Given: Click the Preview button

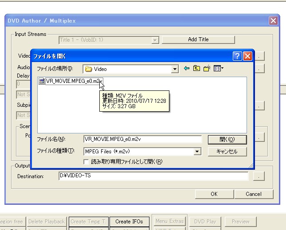Looking at the screenshot, I should coord(241,222).
